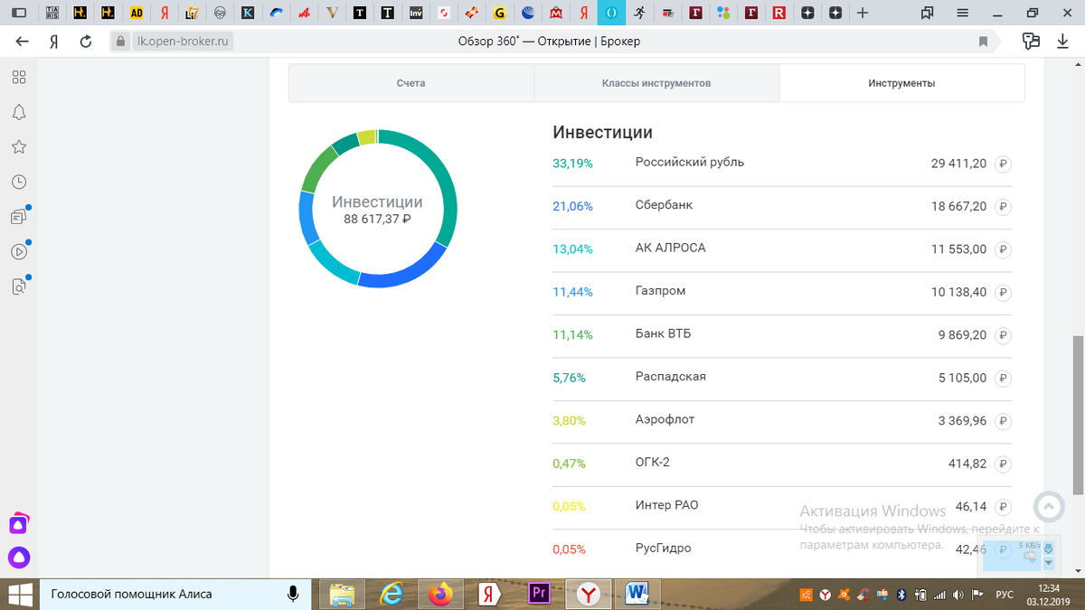Image resolution: width=1085 pixels, height=610 pixels.
Task: Open the page search icon in sidebar
Action: [18, 286]
